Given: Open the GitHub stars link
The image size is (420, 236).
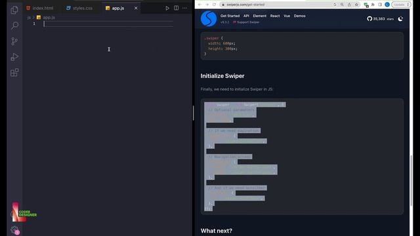Looking at the screenshot, I should coord(381,19).
